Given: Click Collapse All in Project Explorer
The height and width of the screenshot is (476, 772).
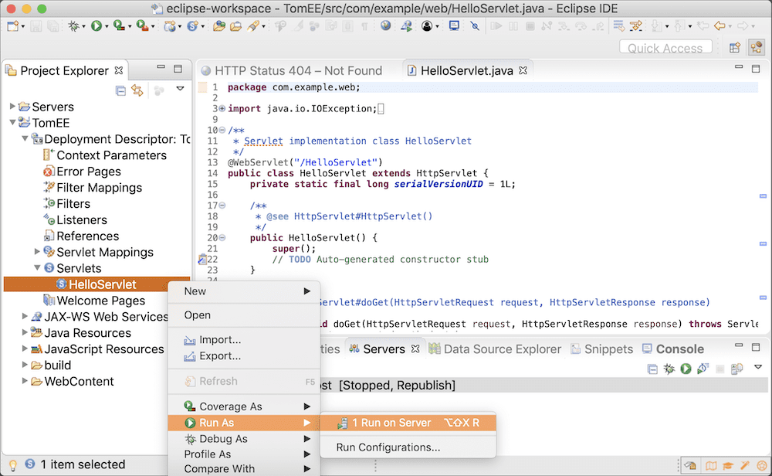Looking at the screenshot, I should coord(120,90).
